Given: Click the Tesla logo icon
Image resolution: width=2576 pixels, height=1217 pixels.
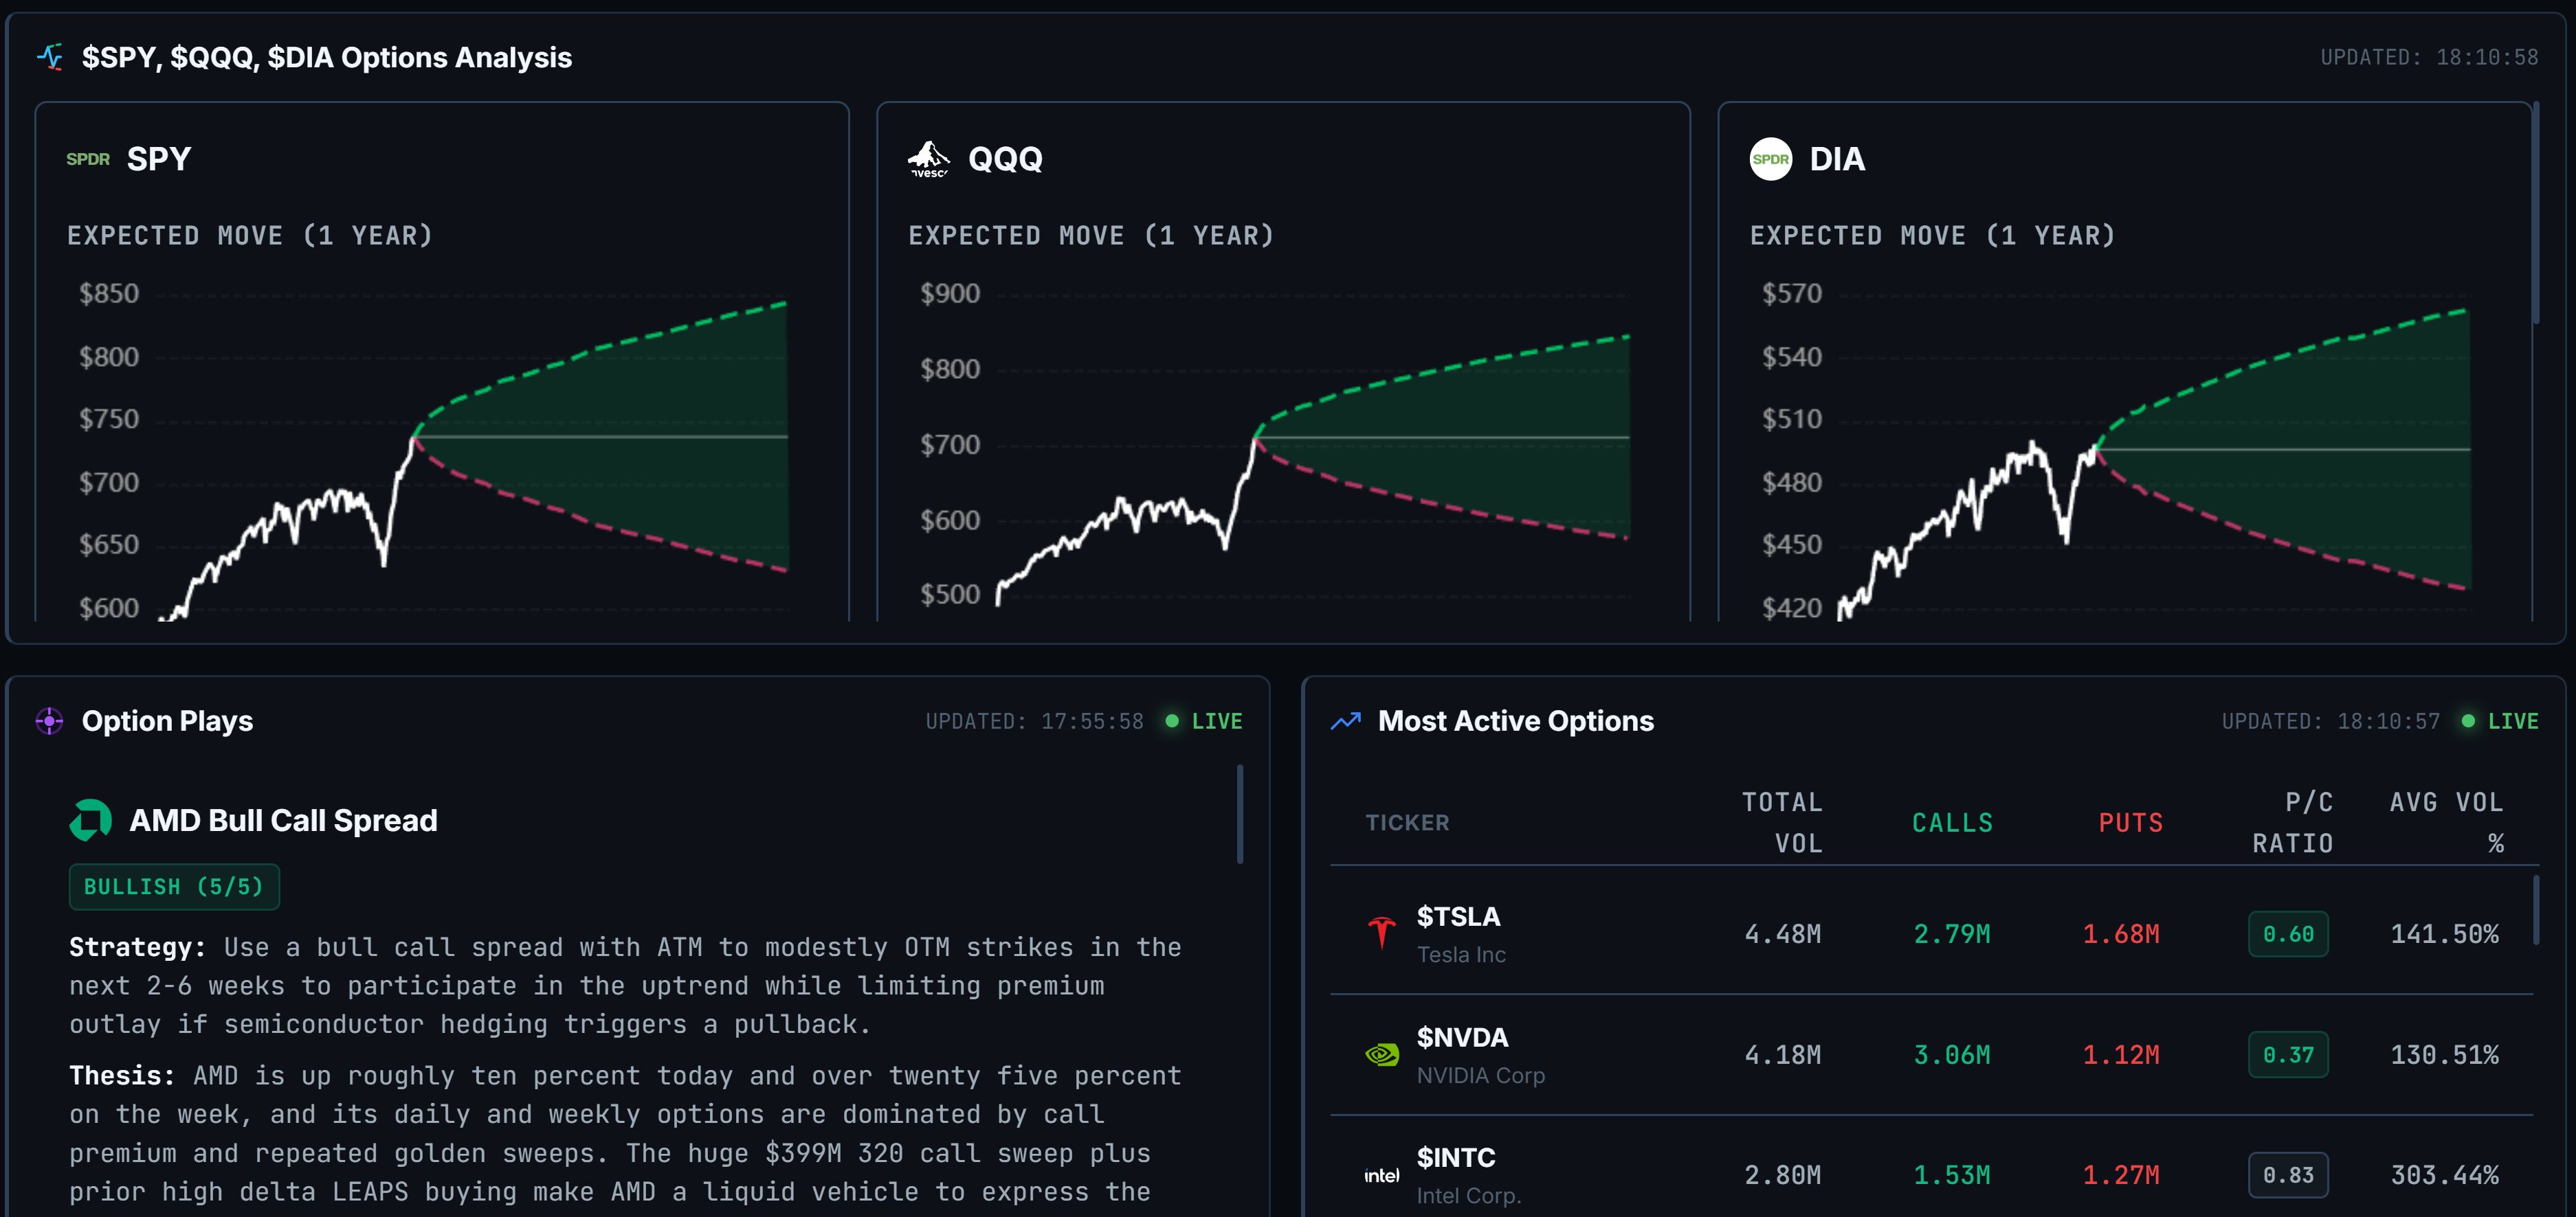Looking at the screenshot, I should click(x=1382, y=933).
